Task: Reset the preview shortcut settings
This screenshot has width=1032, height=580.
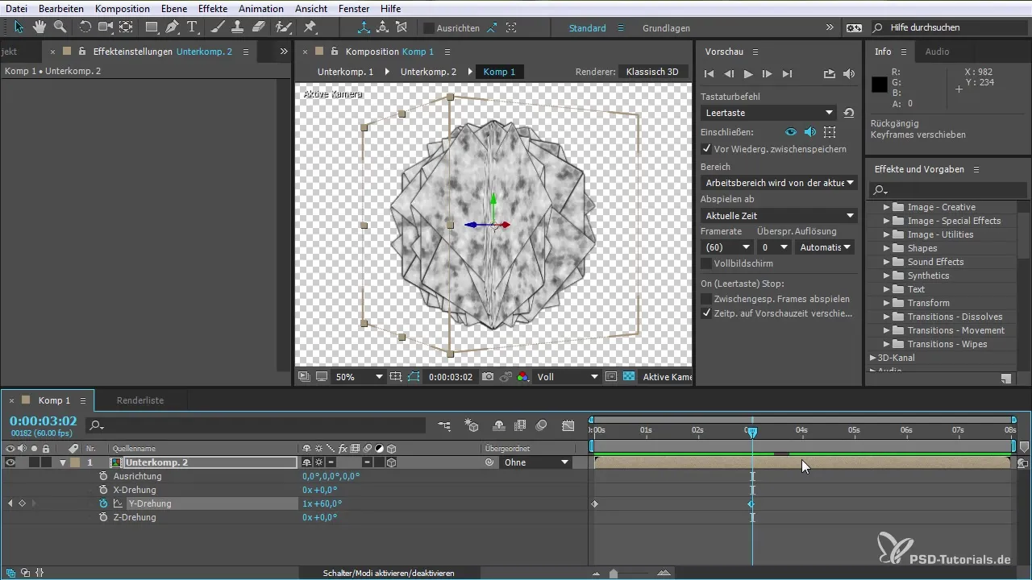Action: tap(848, 113)
